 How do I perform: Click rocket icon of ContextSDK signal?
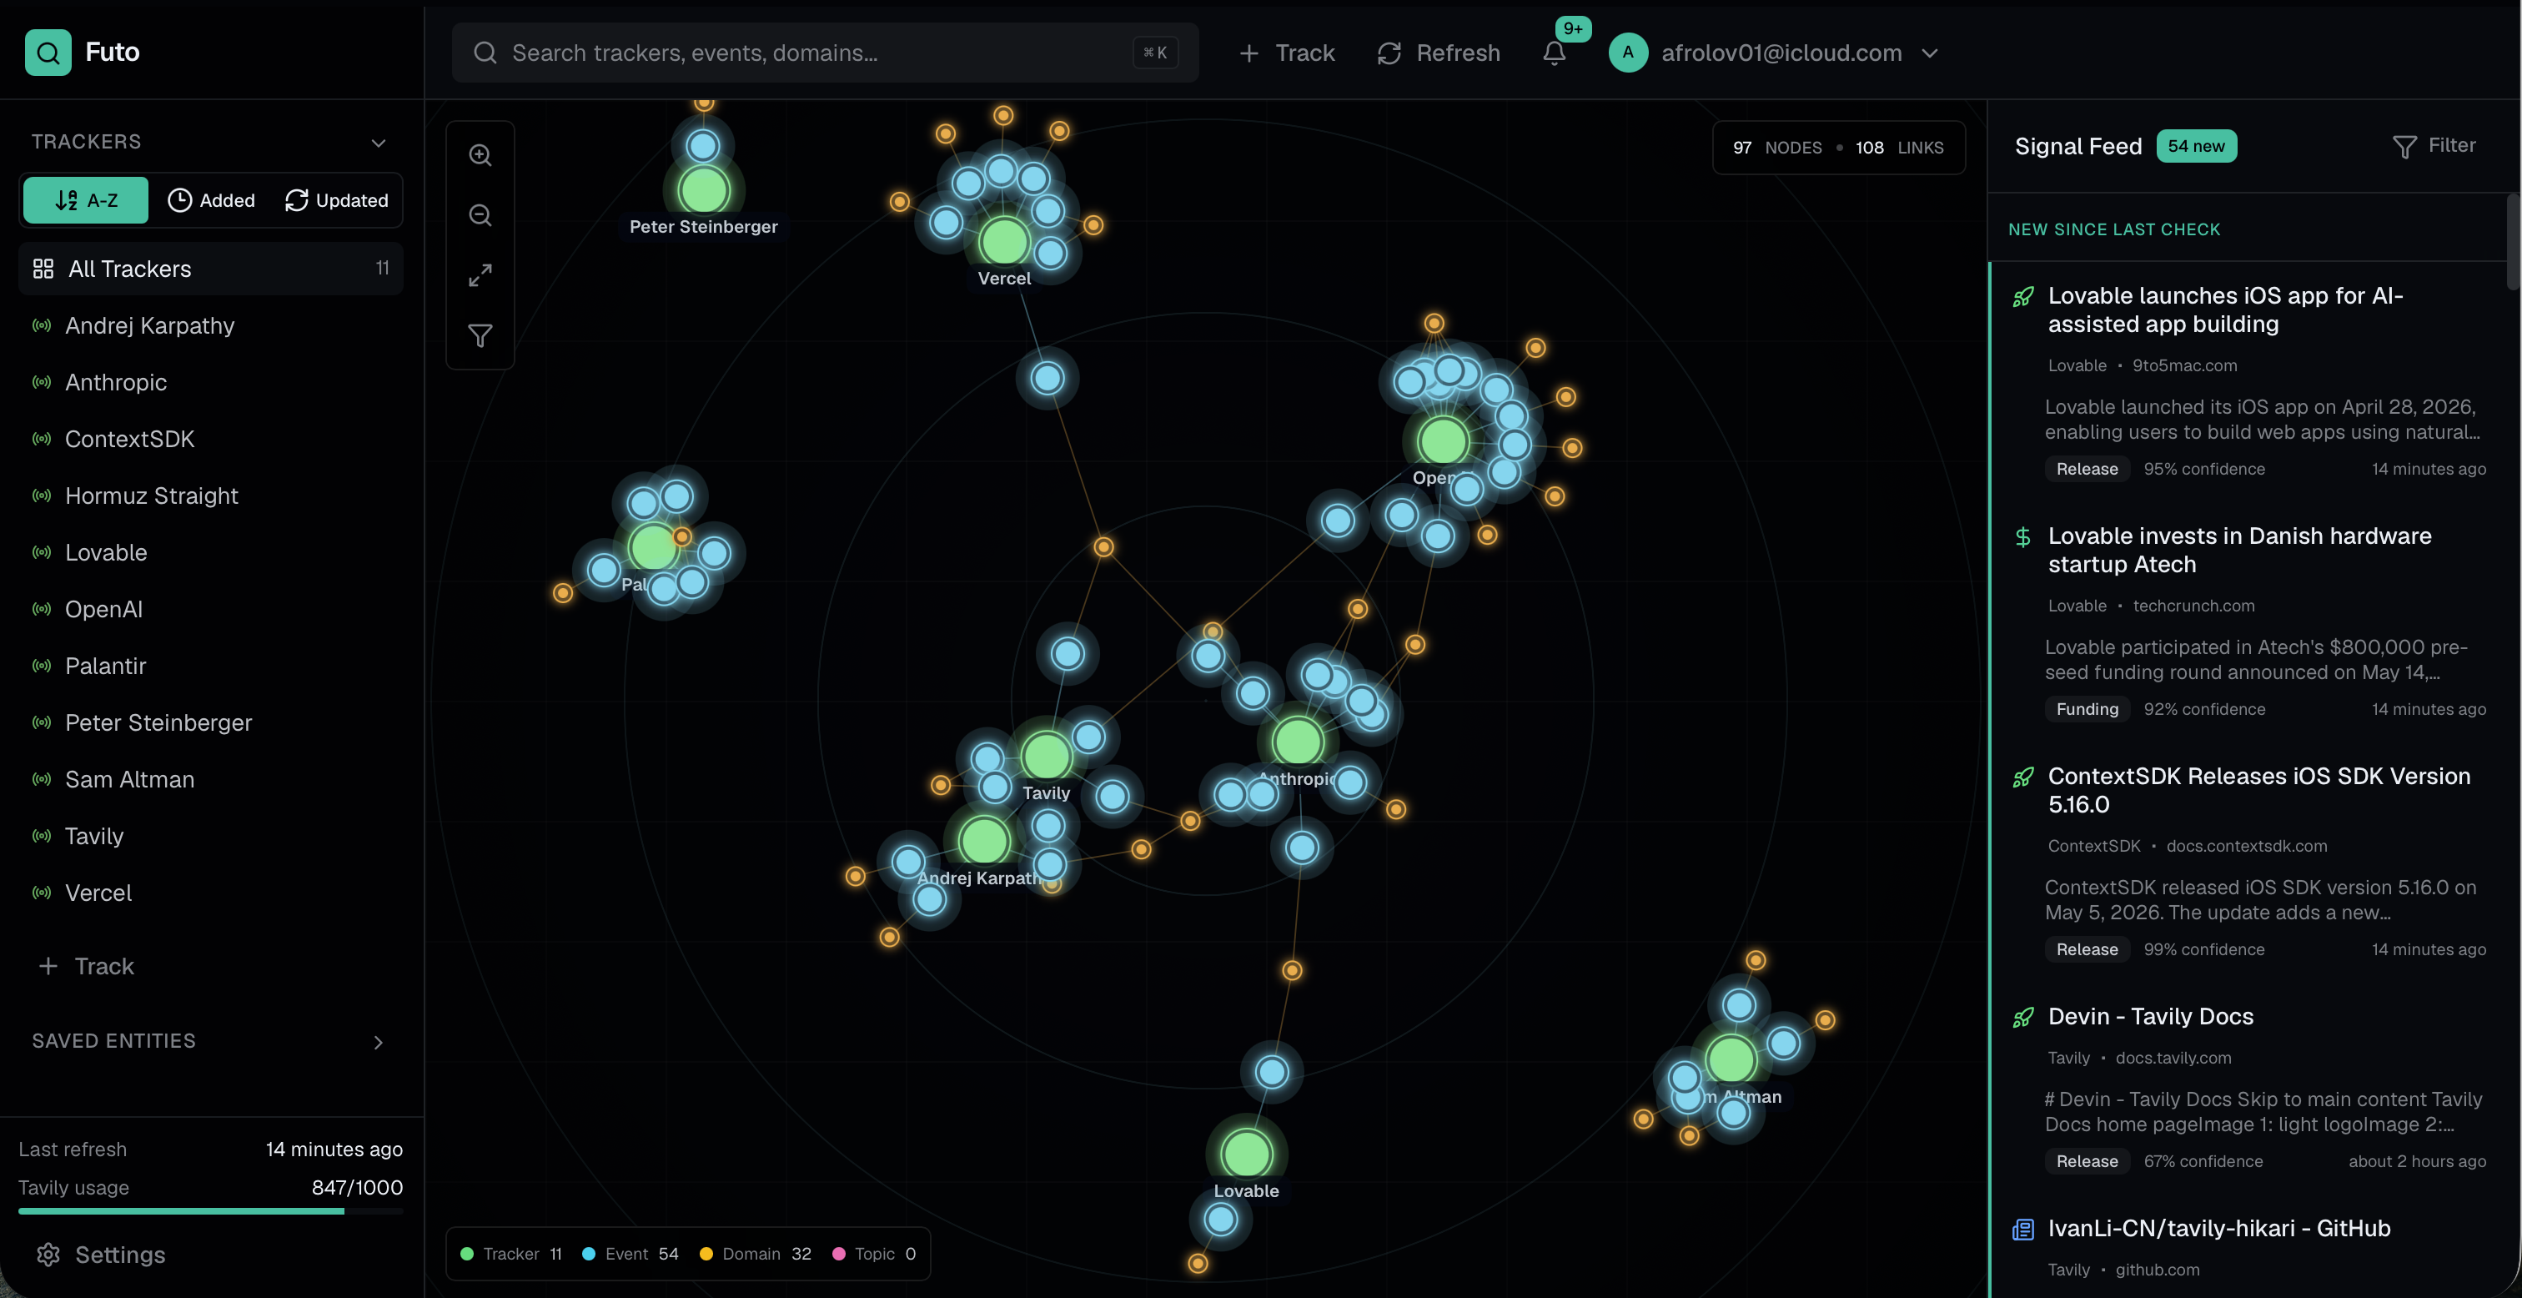pos(2022,777)
